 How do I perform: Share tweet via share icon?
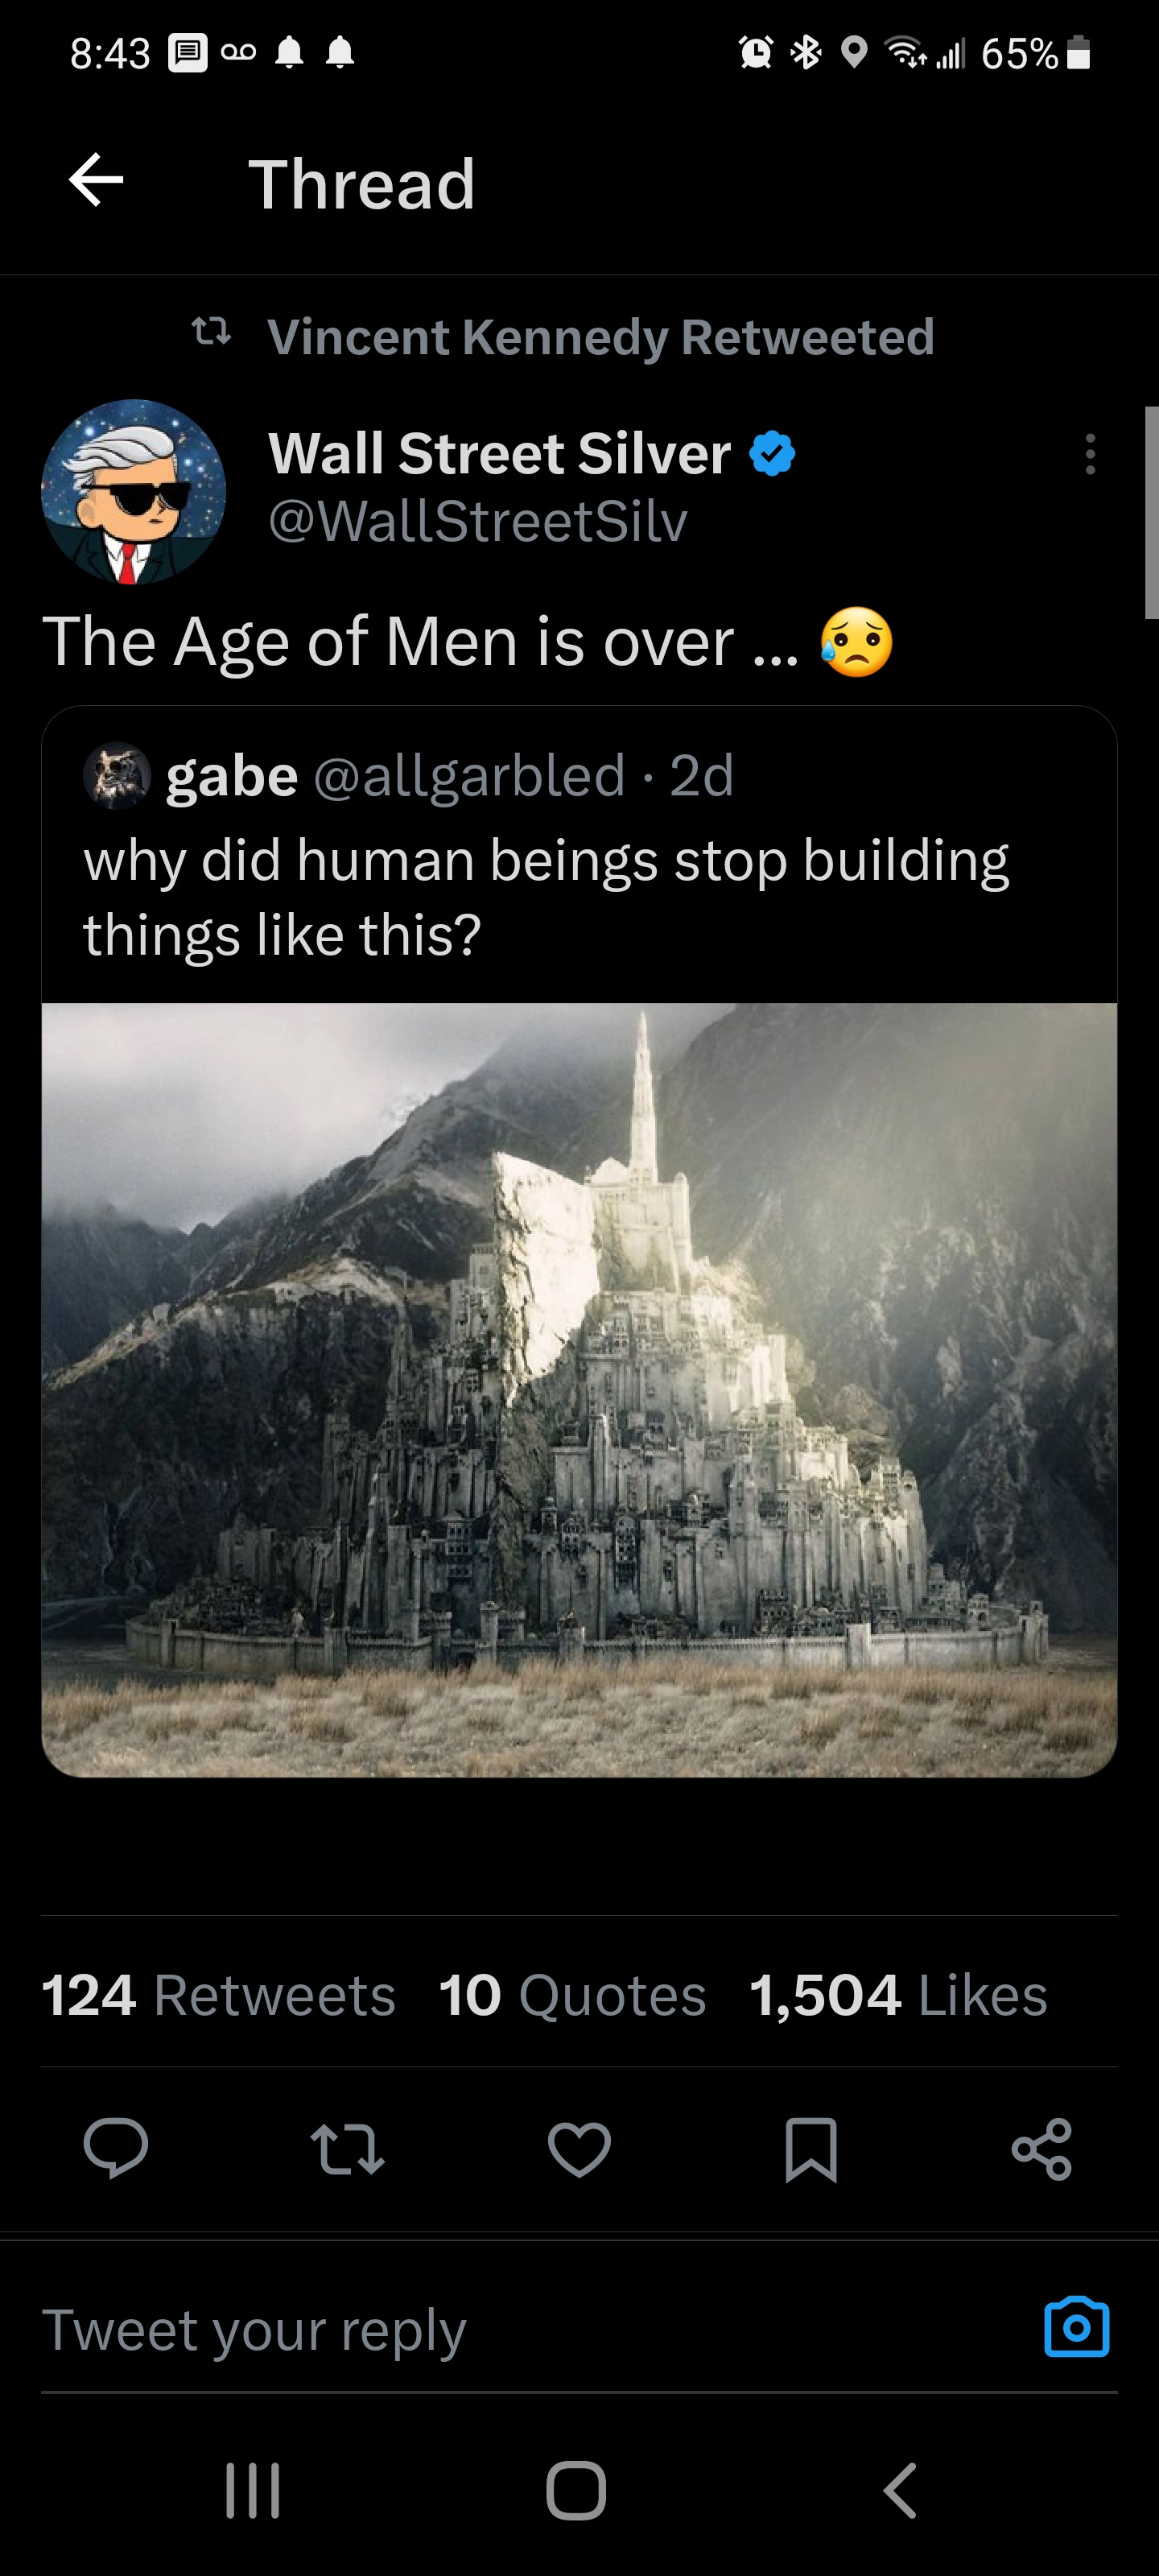click(x=1042, y=2148)
